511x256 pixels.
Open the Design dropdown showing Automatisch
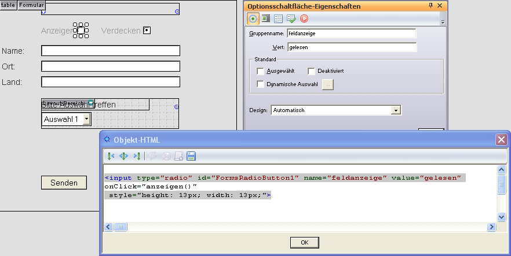[x=396, y=110]
